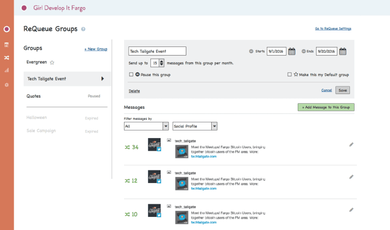390x230 pixels.
Task: Select the Quotes group
Action: (33, 96)
